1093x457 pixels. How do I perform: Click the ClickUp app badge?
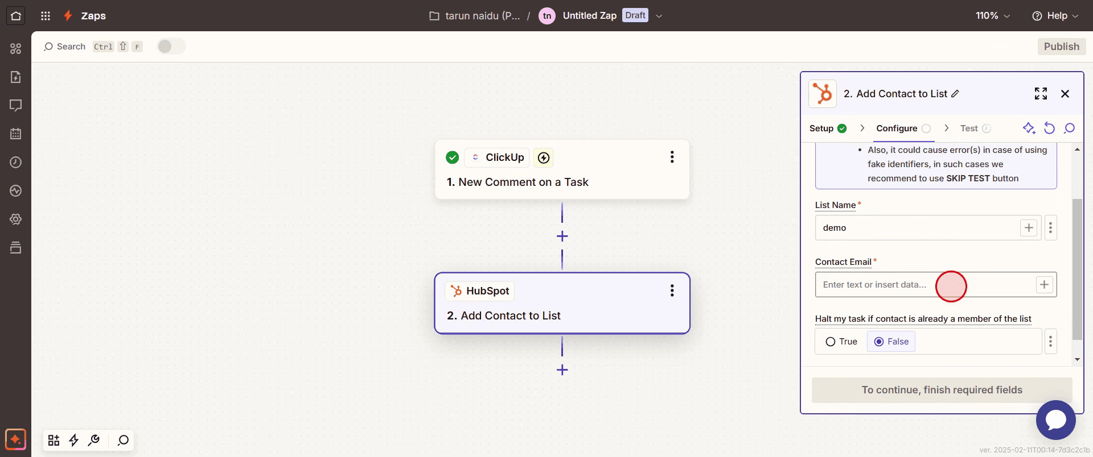coord(498,157)
